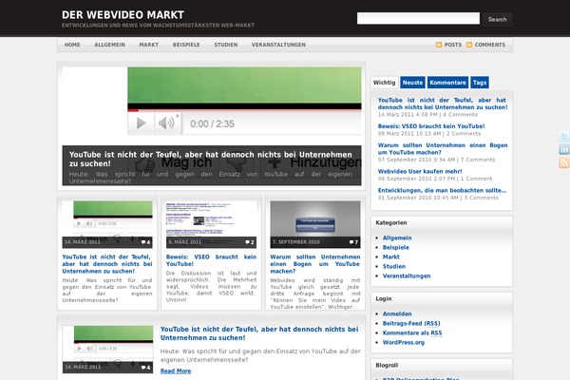Open the ALLGEMEIN menu item
This screenshot has height=380, width=570.
110,45
